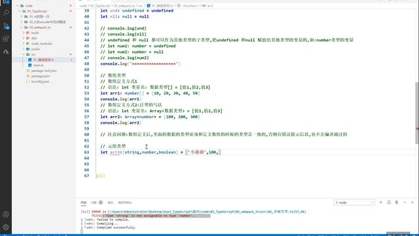
Task: Click 'arr3' variable on line 63
Action: (x=115, y=152)
